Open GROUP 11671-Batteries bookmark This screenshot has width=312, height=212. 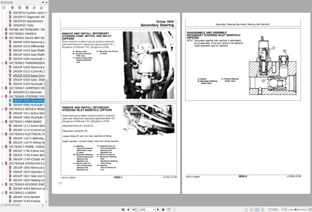coord(29,138)
